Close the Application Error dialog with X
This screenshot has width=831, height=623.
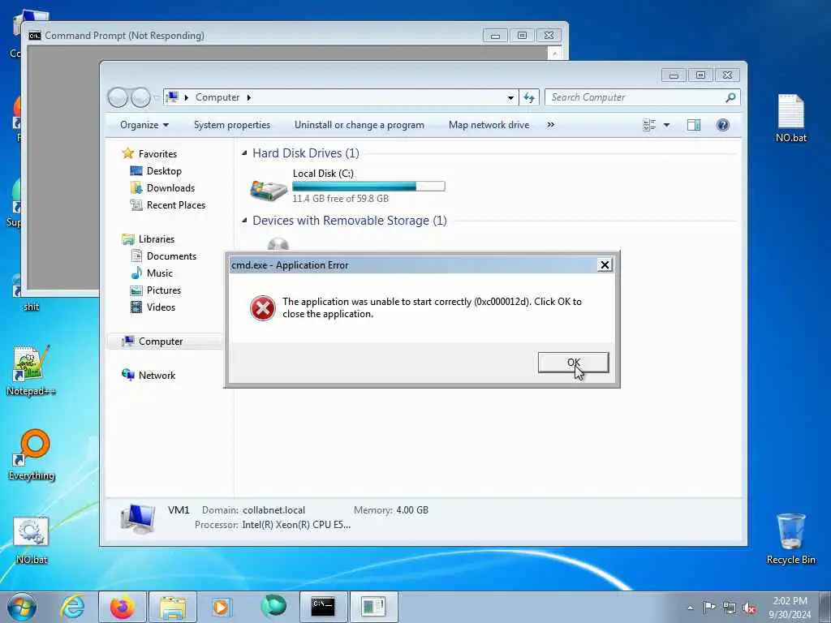(x=604, y=265)
